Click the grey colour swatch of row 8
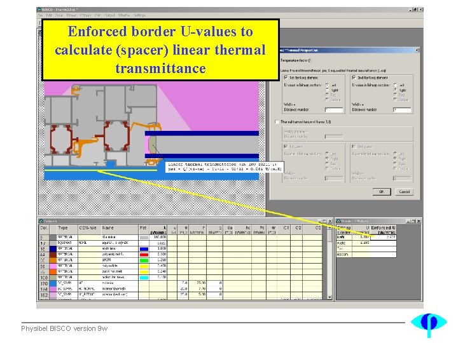458x343 pixels. (x=53, y=238)
